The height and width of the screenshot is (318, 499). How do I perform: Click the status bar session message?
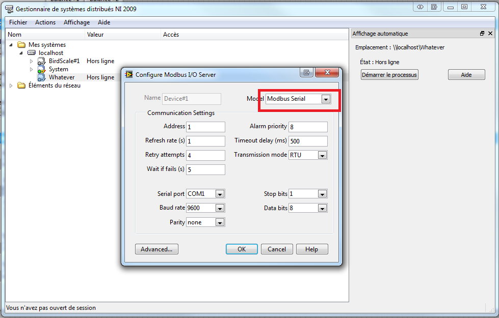51,308
